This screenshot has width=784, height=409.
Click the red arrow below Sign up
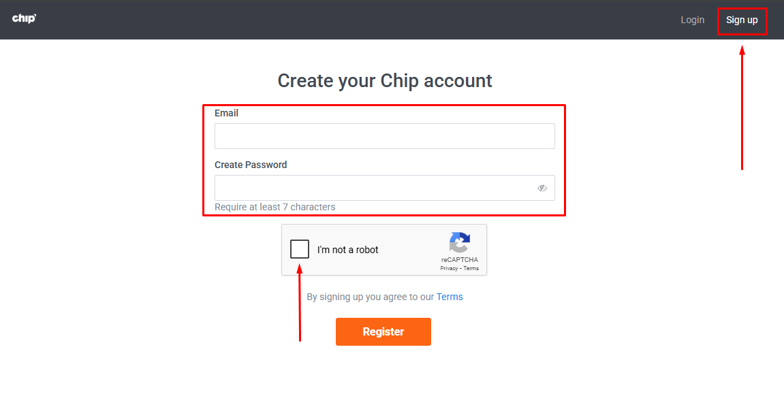tap(742, 108)
